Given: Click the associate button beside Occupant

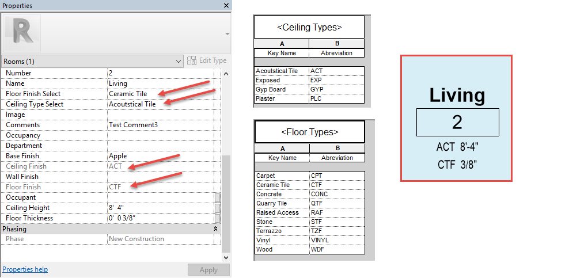Looking at the screenshot, I should click(x=217, y=197).
